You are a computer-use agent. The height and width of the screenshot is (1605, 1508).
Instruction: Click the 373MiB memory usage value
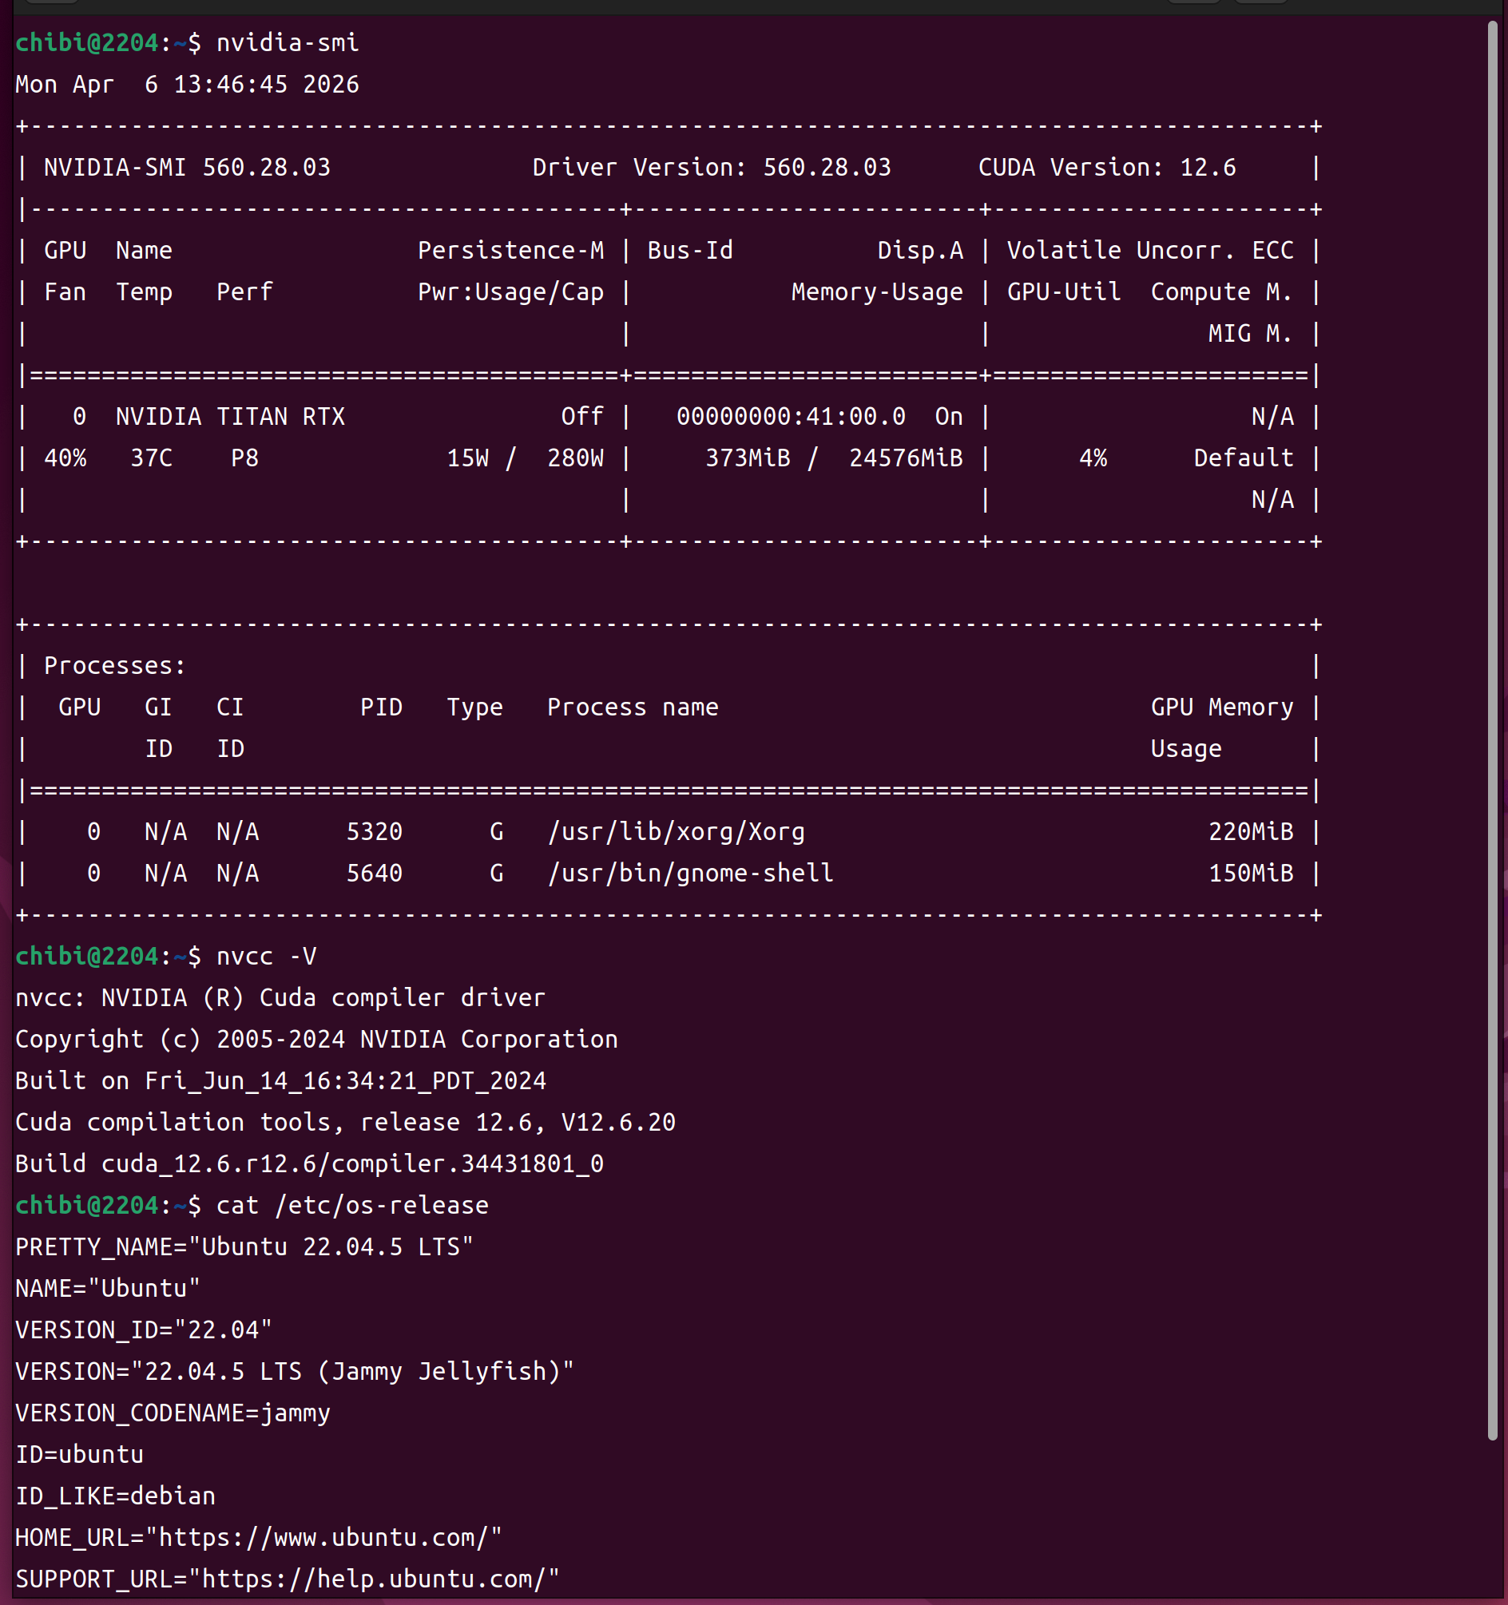pyautogui.click(x=748, y=458)
